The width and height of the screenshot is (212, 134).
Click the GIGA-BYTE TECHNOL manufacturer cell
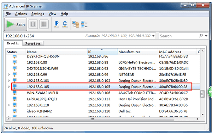(137, 68)
